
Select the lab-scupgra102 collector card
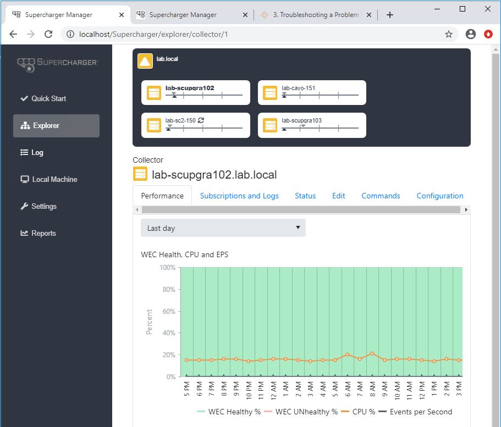pos(196,93)
